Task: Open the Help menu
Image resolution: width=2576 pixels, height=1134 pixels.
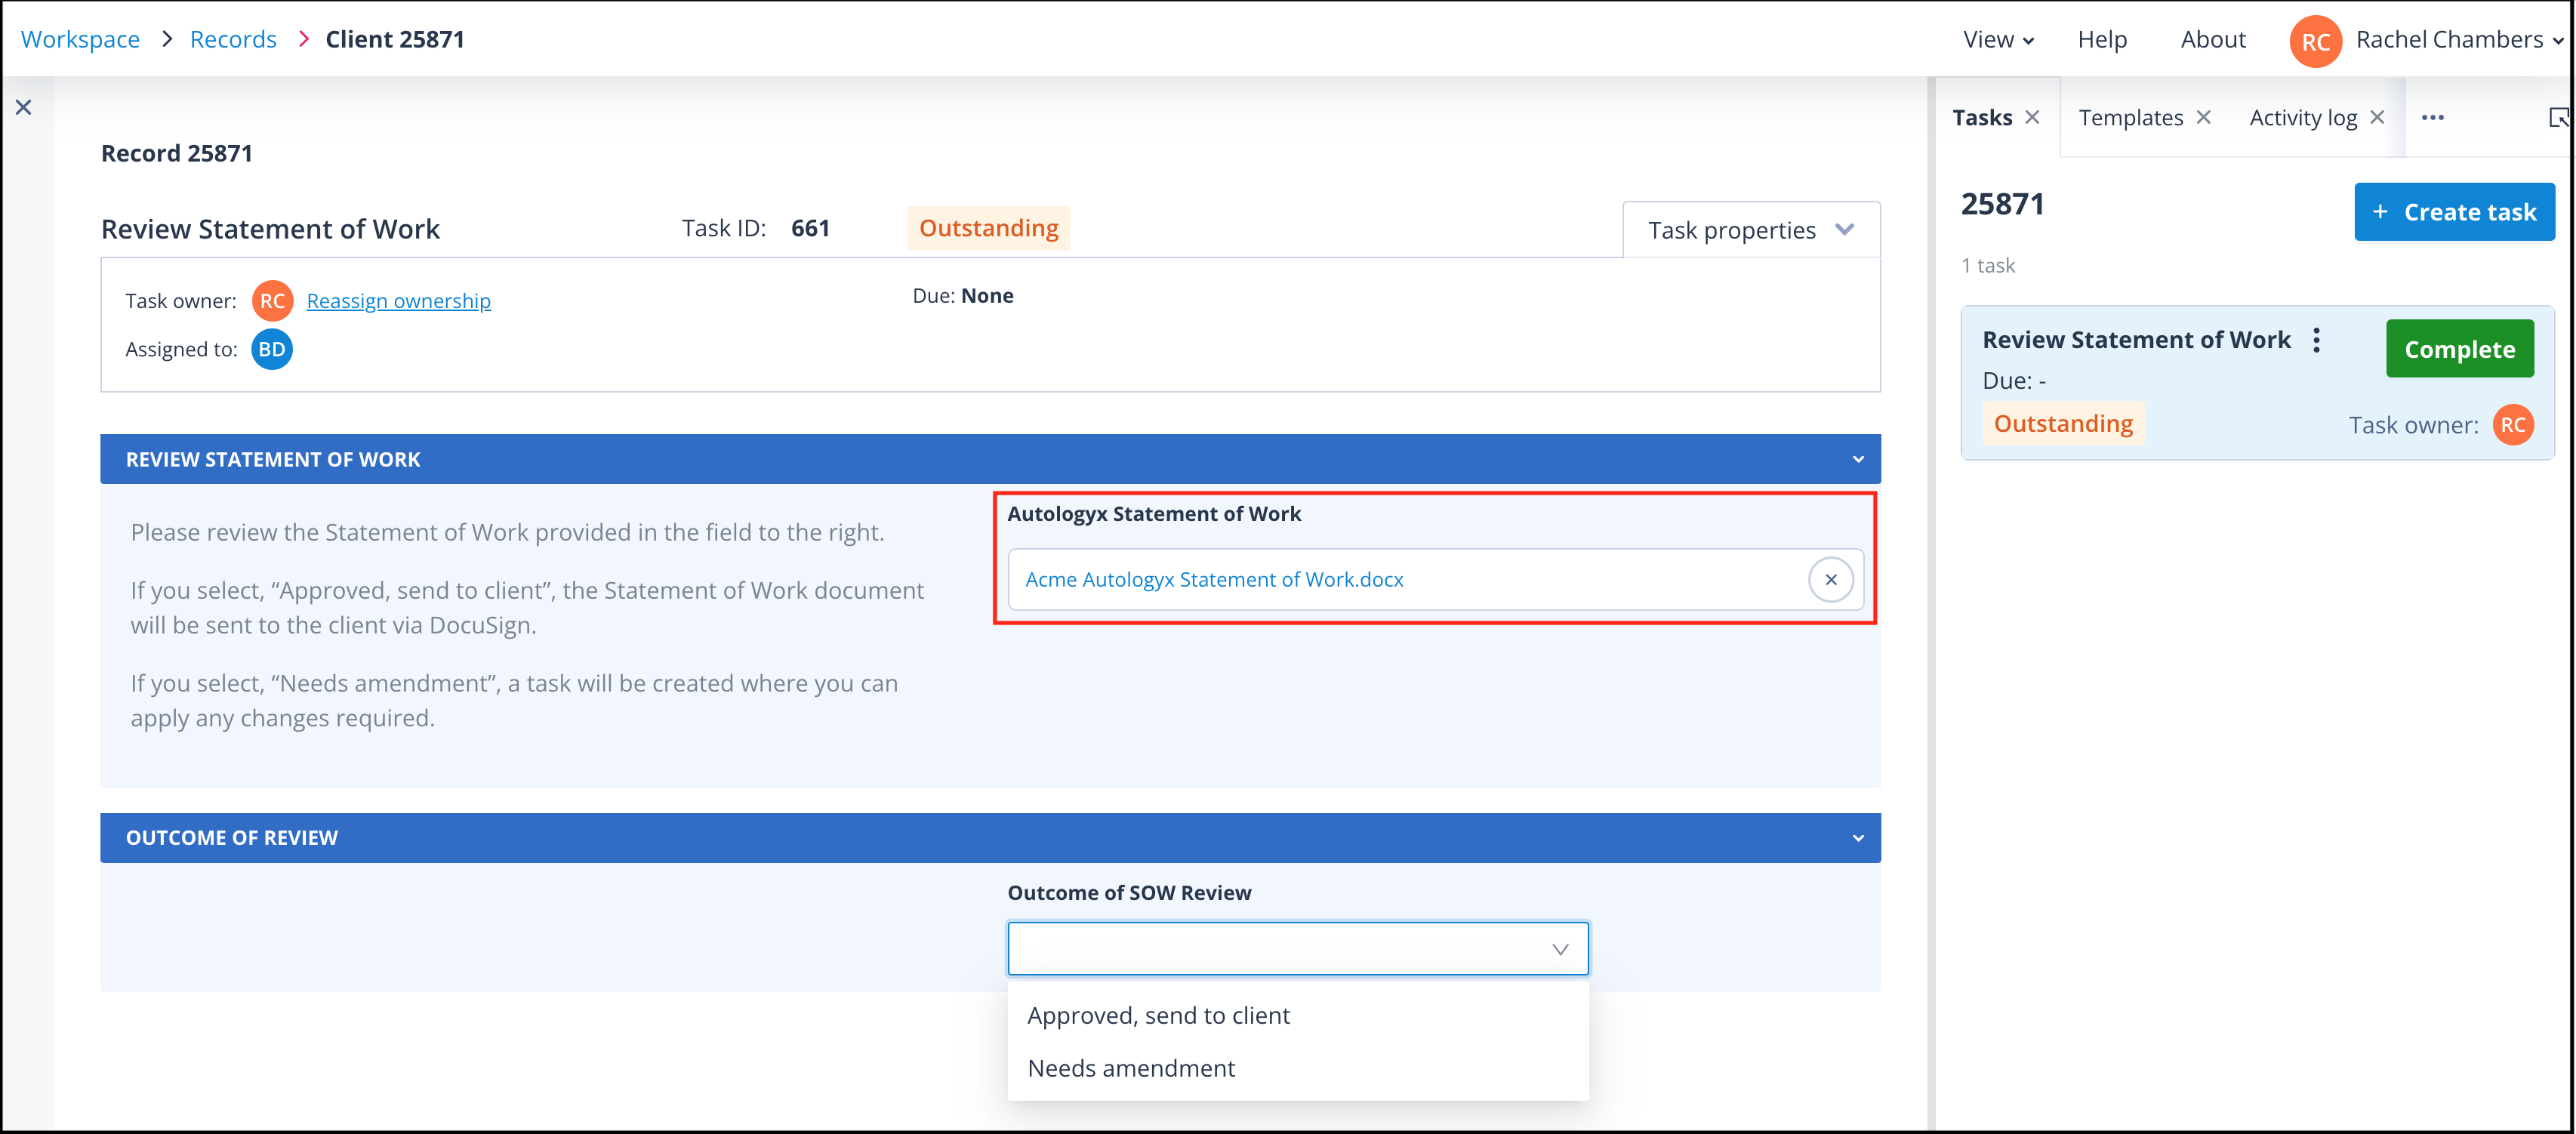Action: [x=2101, y=40]
